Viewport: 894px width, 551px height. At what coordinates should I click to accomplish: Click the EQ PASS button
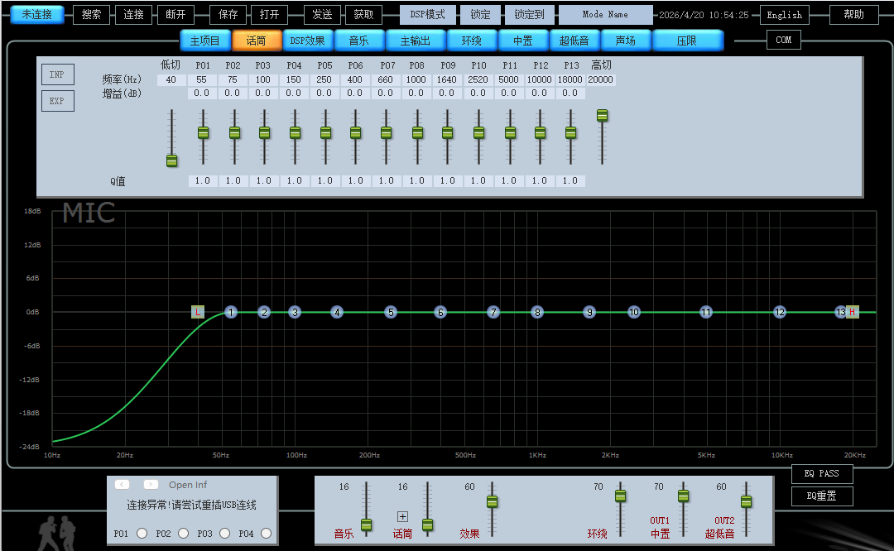(821, 474)
